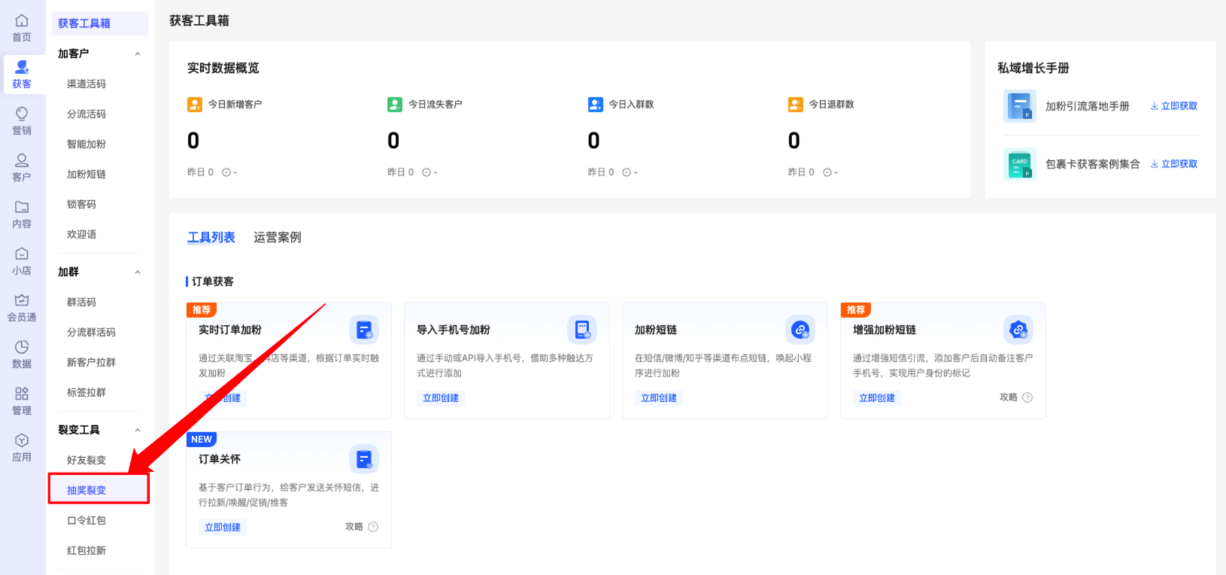
Task: Click 立即创建 on the 订单关怀 card
Action: click(223, 527)
